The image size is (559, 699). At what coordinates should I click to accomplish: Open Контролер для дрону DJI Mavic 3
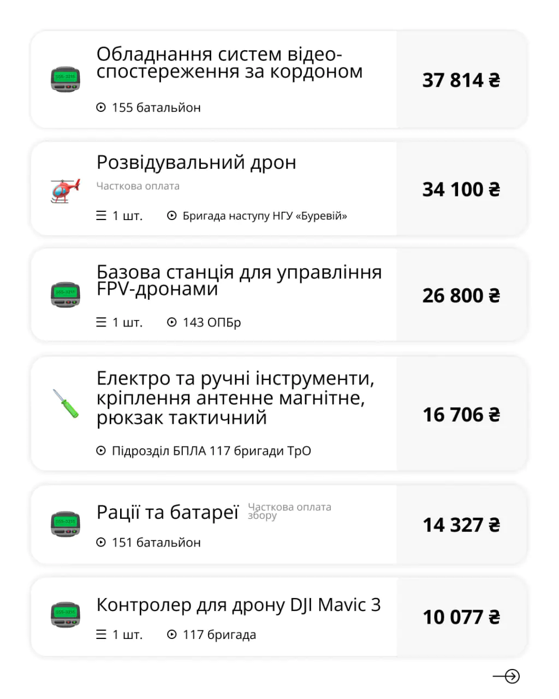click(x=239, y=605)
